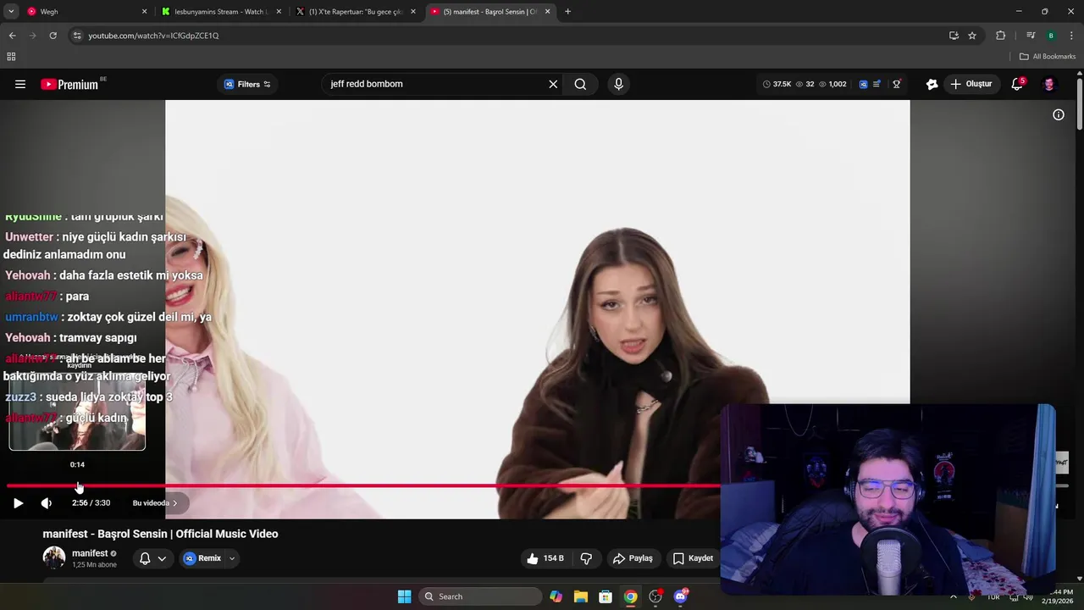Open the YouTube account avatar menu
The image size is (1084, 610).
(1048, 84)
